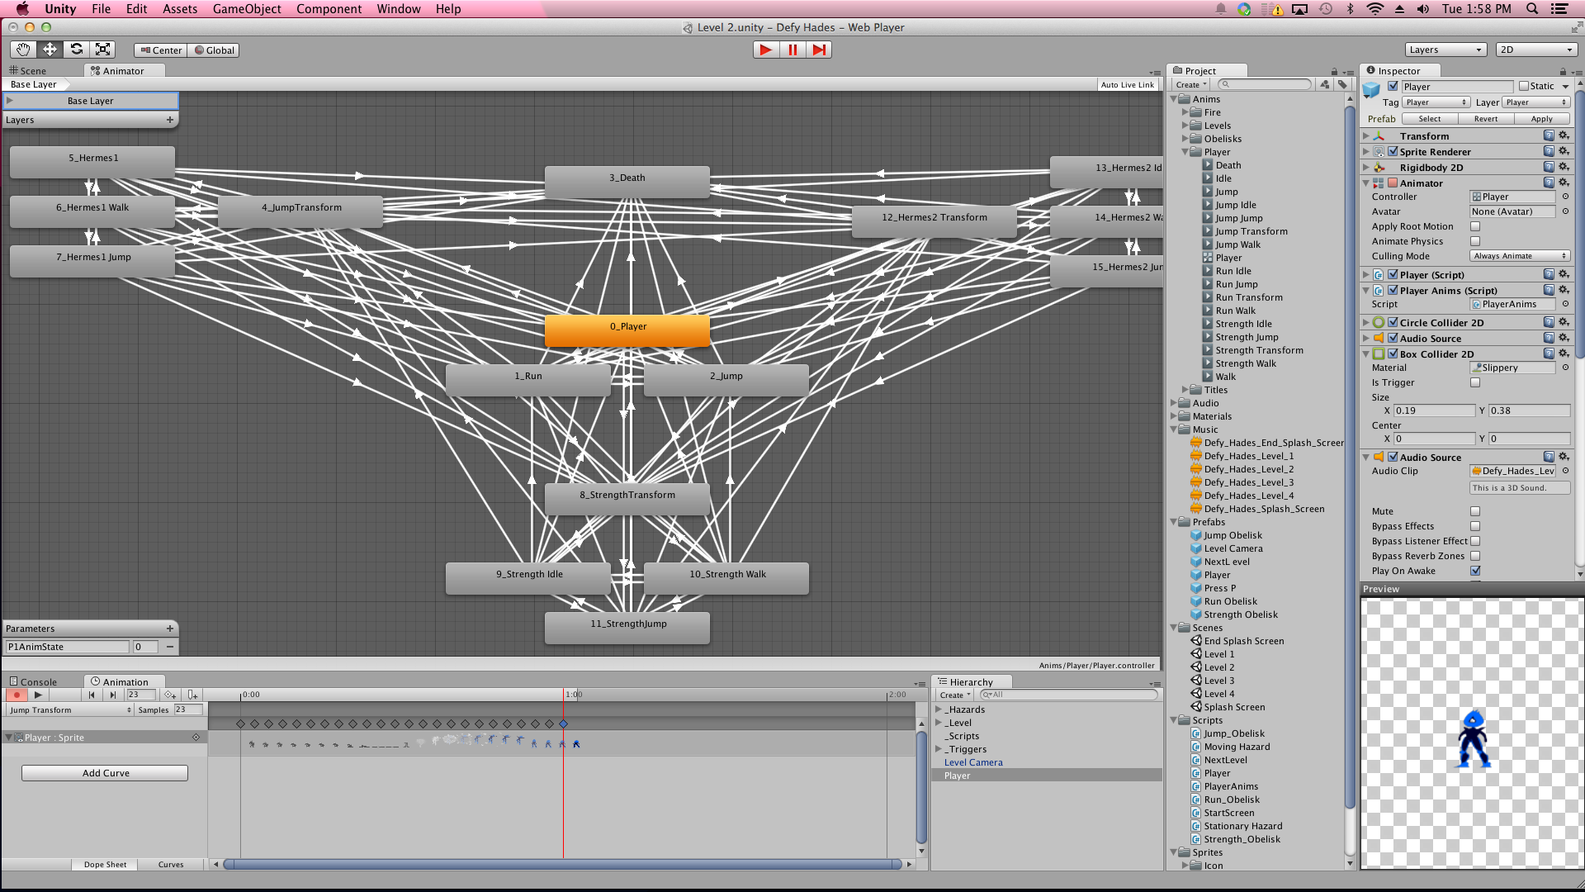Select the Hand tool
The height and width of the screenshot is (892, 1585).
[x=23, y=50]
